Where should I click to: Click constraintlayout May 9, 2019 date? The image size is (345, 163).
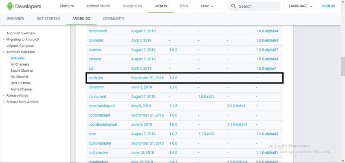click(x=141, y=106)
